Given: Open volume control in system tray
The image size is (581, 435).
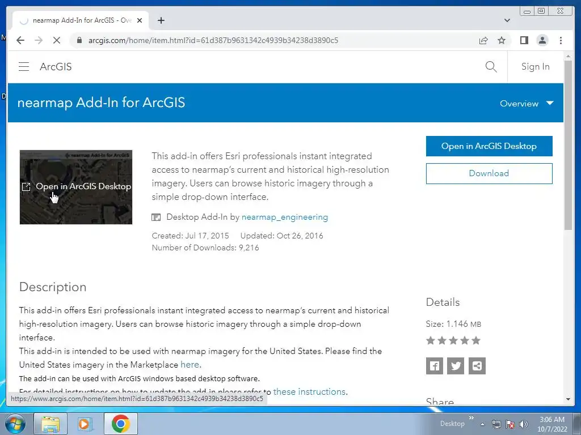Looking at the screenshot, I should coord(523,424).
